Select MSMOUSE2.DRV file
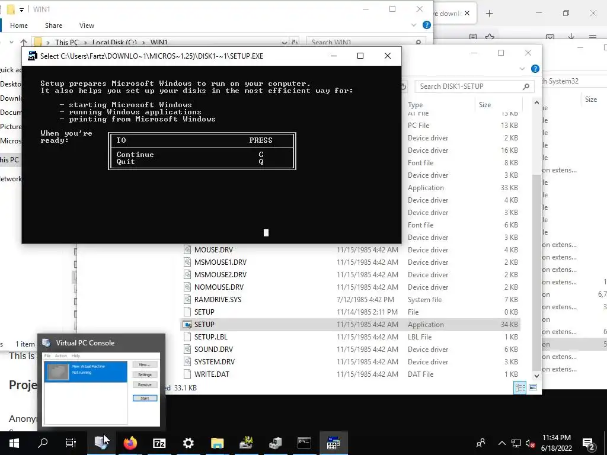 coord(221,275)
